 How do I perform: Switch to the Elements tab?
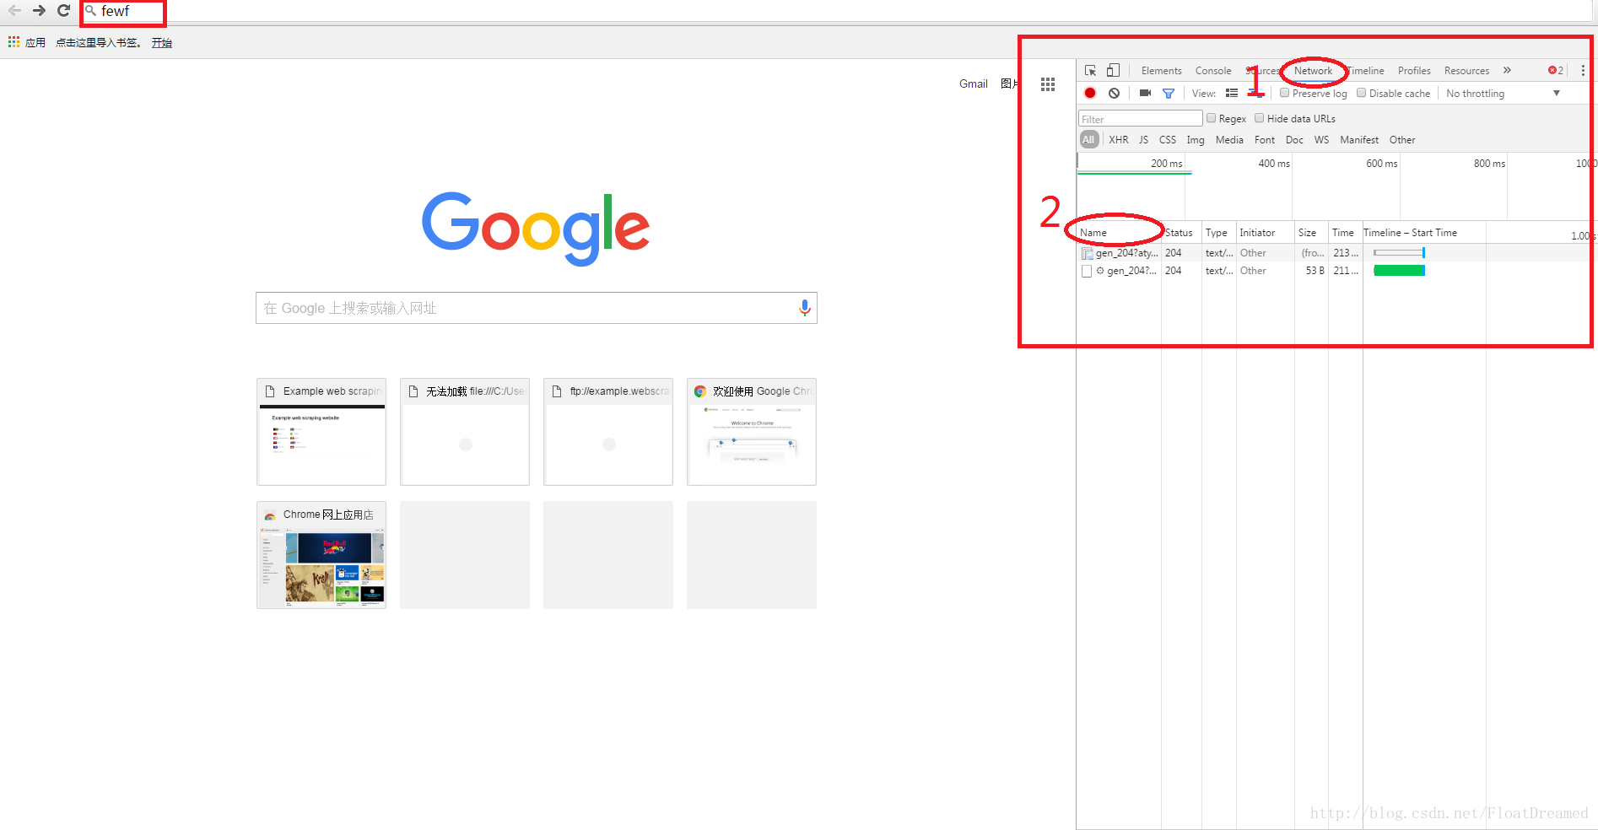coord(1161,71)
